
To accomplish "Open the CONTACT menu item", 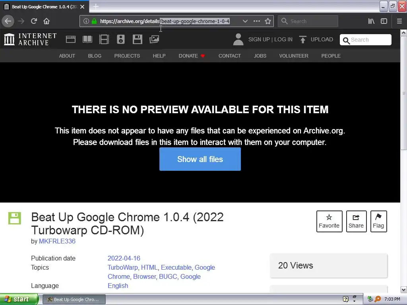I will pos(229,56).
